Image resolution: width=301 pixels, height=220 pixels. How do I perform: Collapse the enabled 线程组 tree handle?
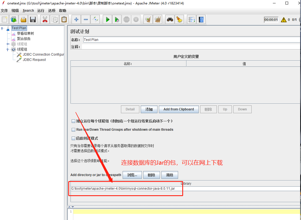[8, 50]
